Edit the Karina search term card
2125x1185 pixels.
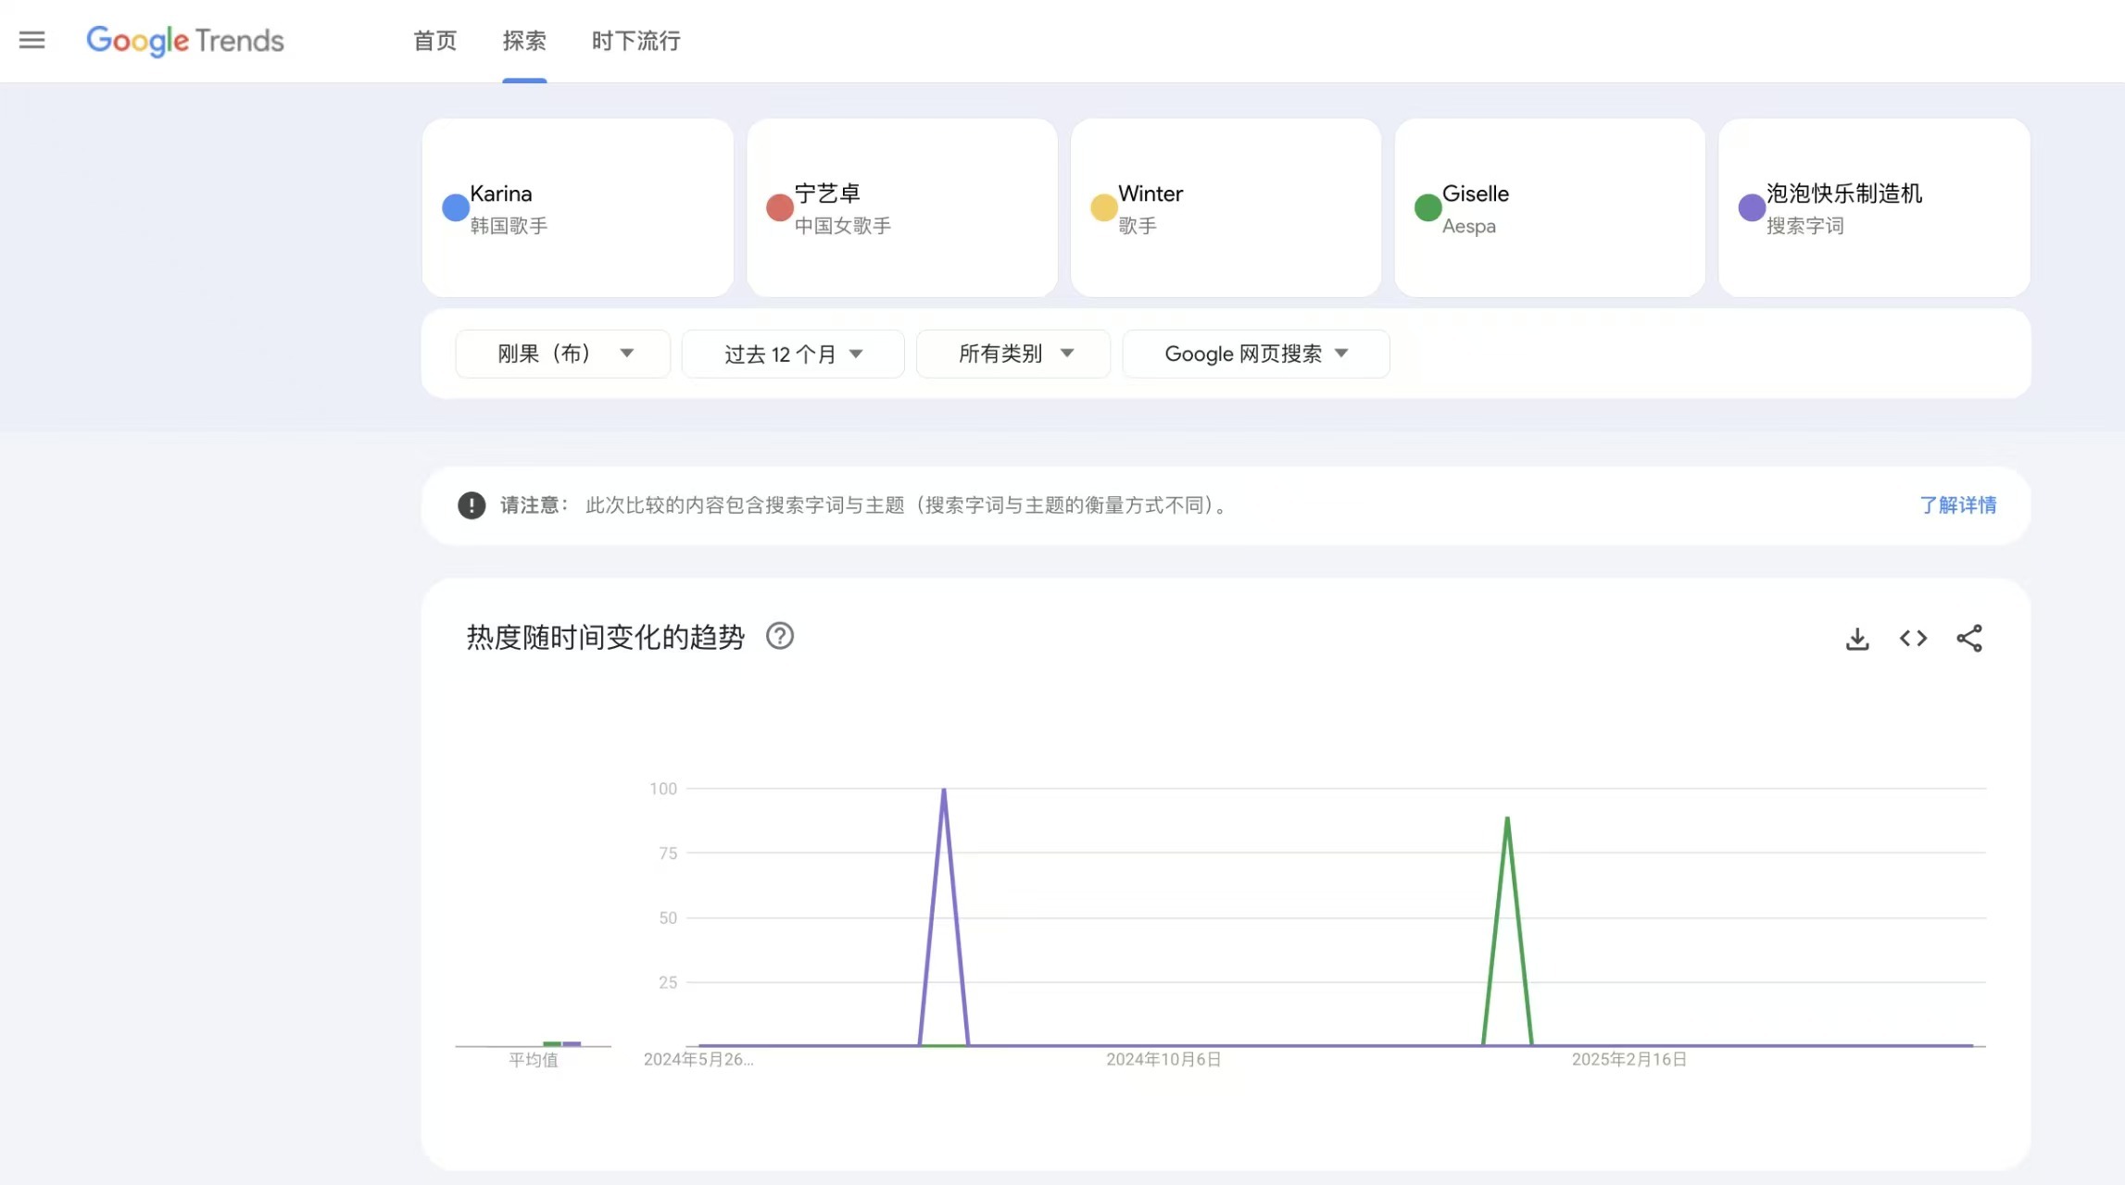pos(578,207)
